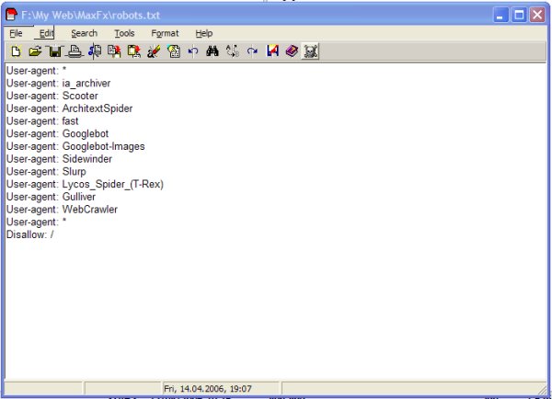The height and width of the screenshot is (399, 552).
Task: Open the File menu
Action: tap(16, 33)
